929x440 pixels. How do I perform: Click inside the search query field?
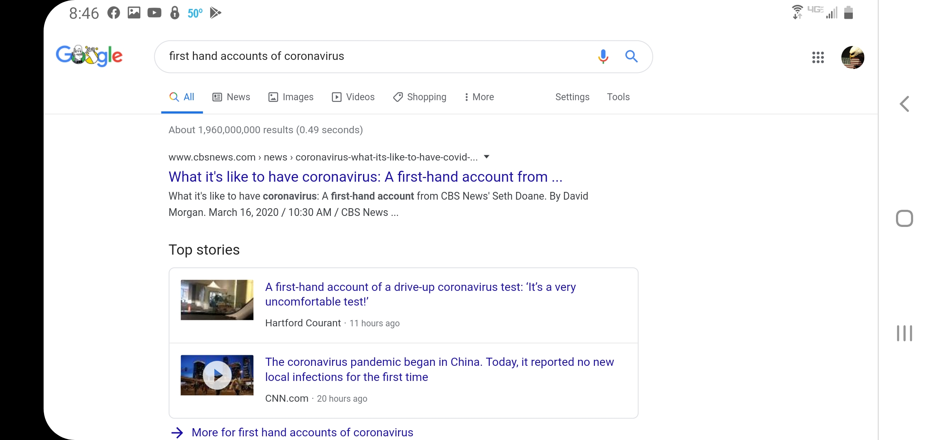(x=367, y=57)
